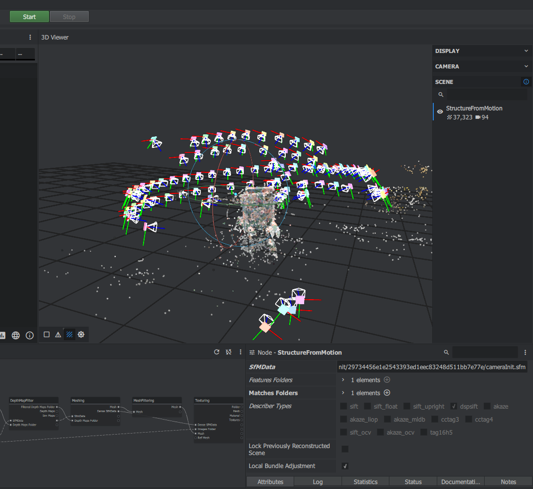Expand the CAMERA section chevron
The image size is (533, 489).
coord(526,66)
